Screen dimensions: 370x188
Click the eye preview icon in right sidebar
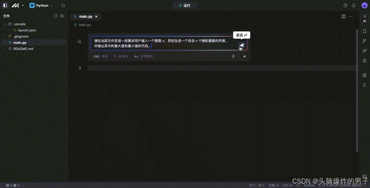364,51
